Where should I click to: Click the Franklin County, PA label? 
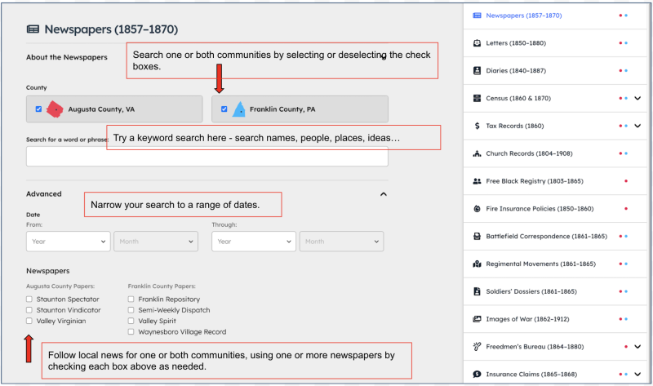282,109
